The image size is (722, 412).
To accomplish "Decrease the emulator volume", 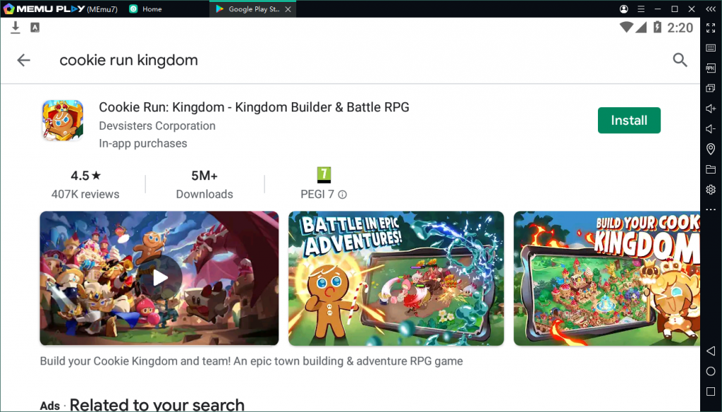I will click(x=711, y=128).
